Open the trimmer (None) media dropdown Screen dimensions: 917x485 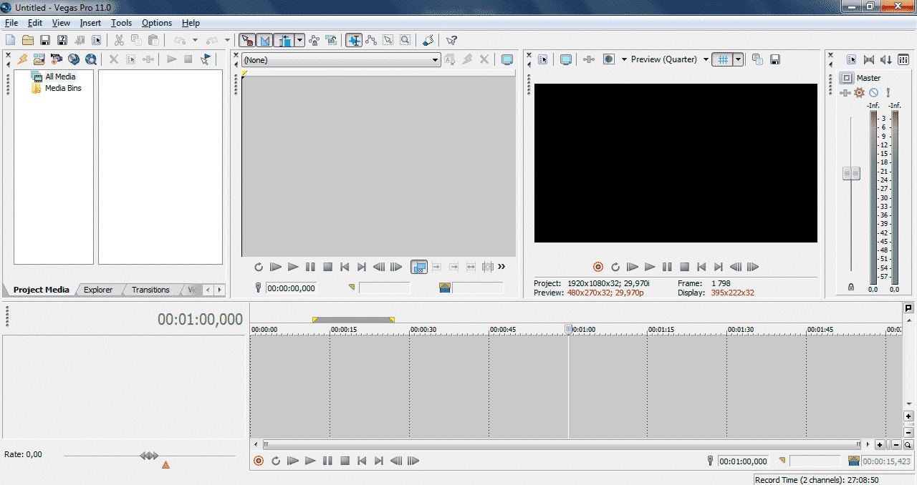coord(435,60)
